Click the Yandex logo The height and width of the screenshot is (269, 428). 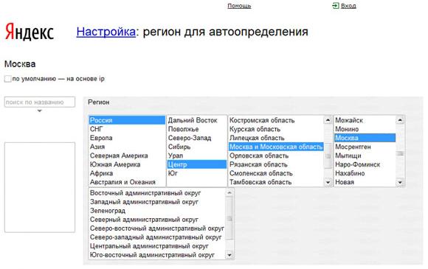click(30, 32)
